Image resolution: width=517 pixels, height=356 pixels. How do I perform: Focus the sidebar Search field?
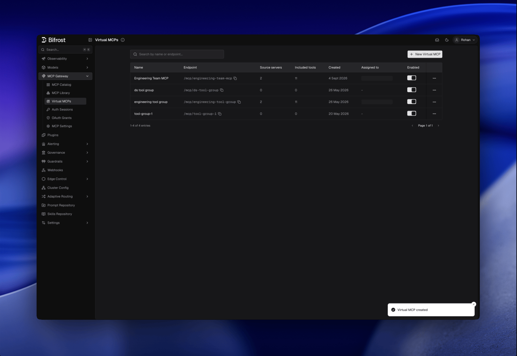coord(65,50)
